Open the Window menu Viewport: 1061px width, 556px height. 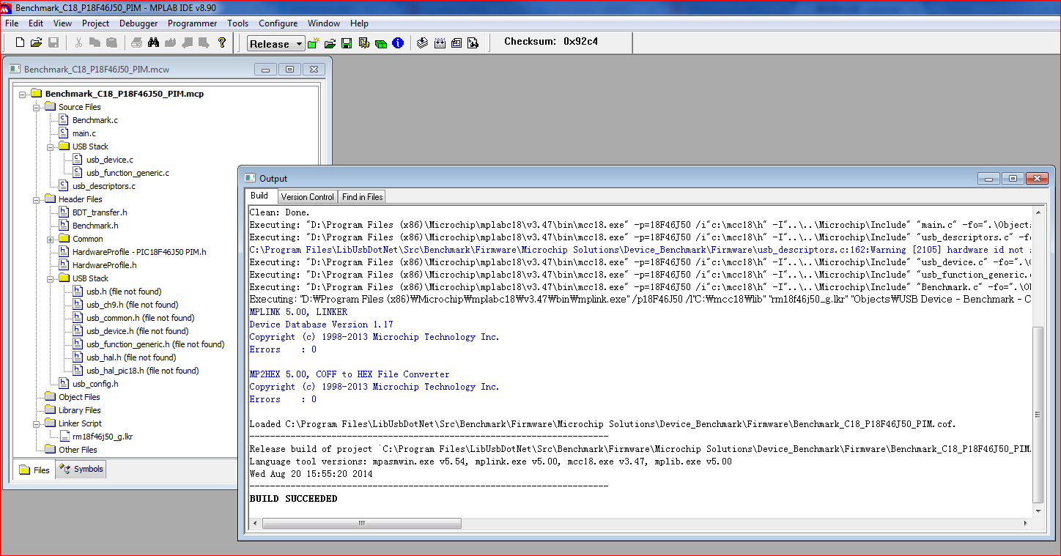click(324, 23)
